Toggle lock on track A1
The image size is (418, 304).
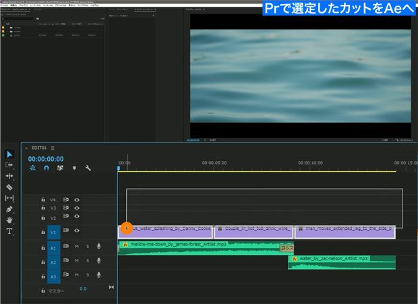click(43, 248)
